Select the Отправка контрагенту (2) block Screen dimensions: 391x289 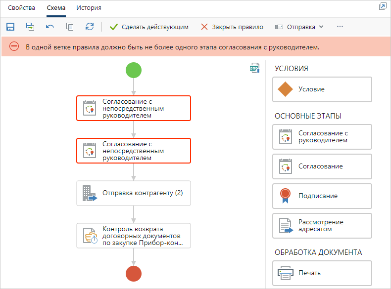(x=134, y=193)
